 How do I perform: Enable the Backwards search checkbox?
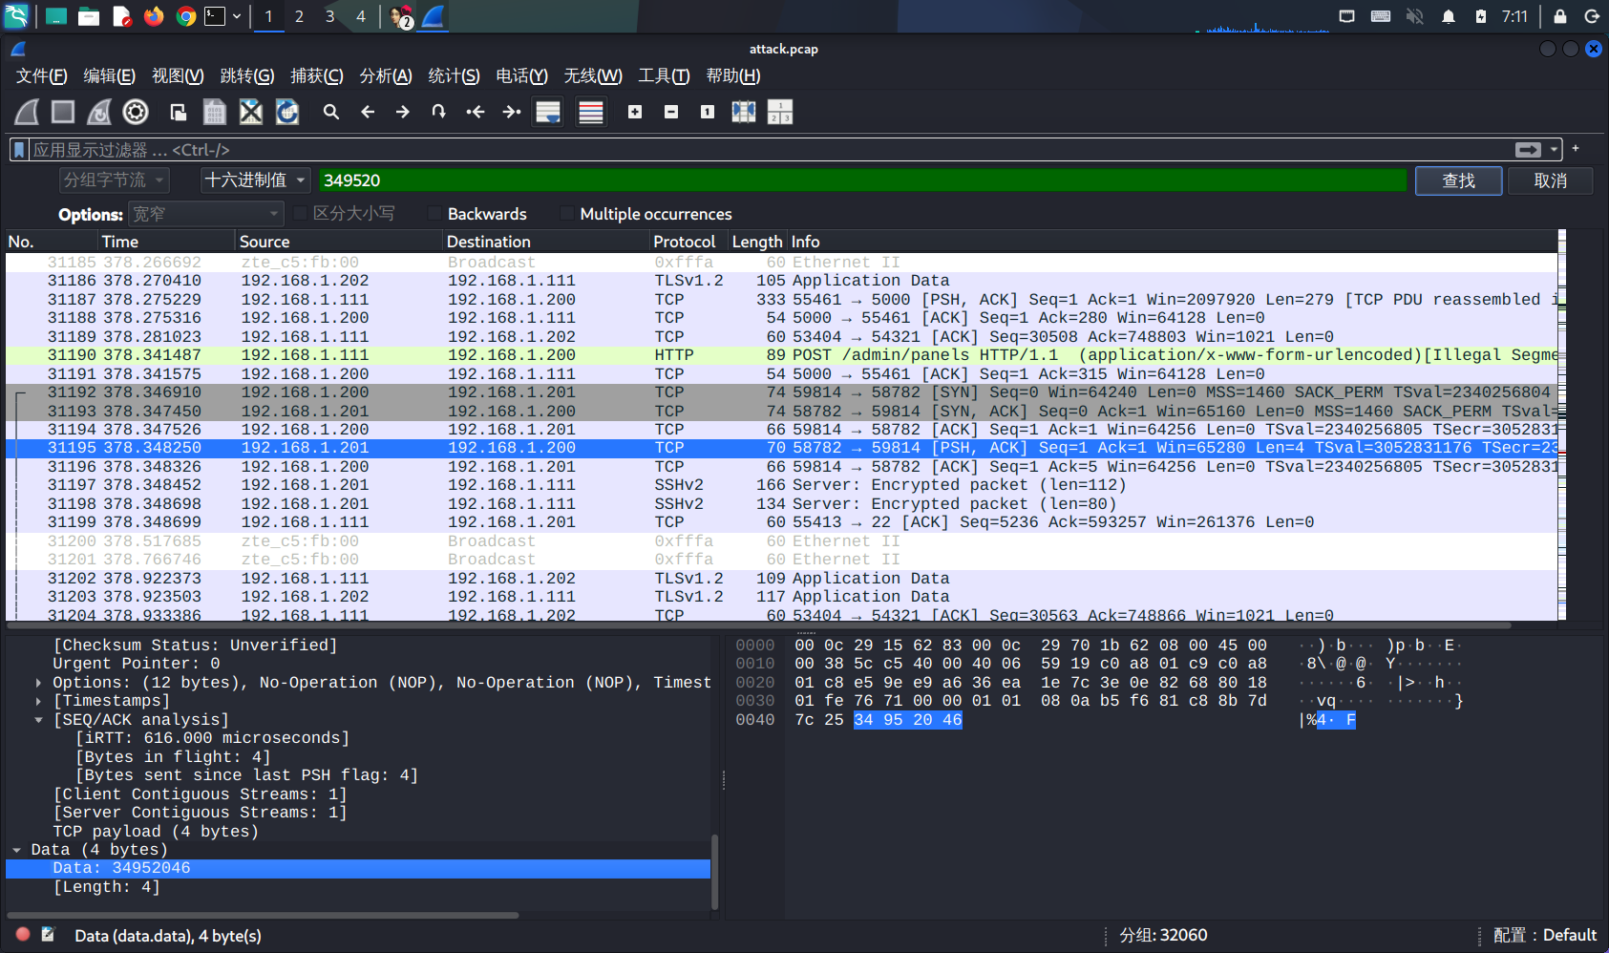point(435,214)
